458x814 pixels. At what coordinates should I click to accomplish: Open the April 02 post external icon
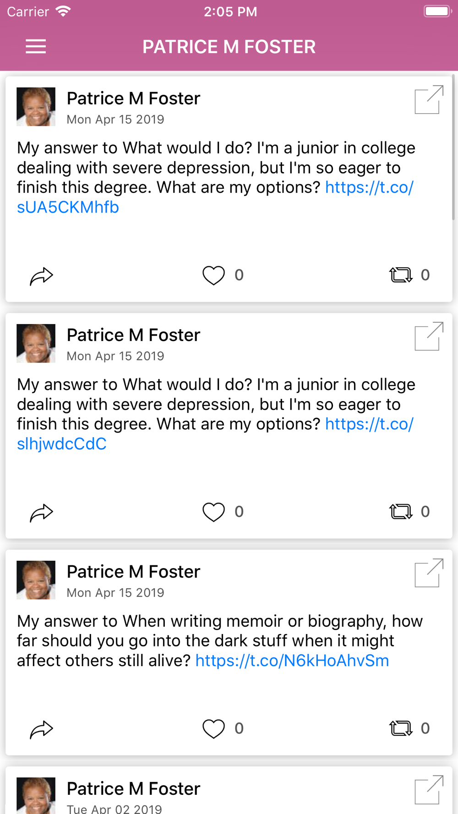tap(429, 790)
